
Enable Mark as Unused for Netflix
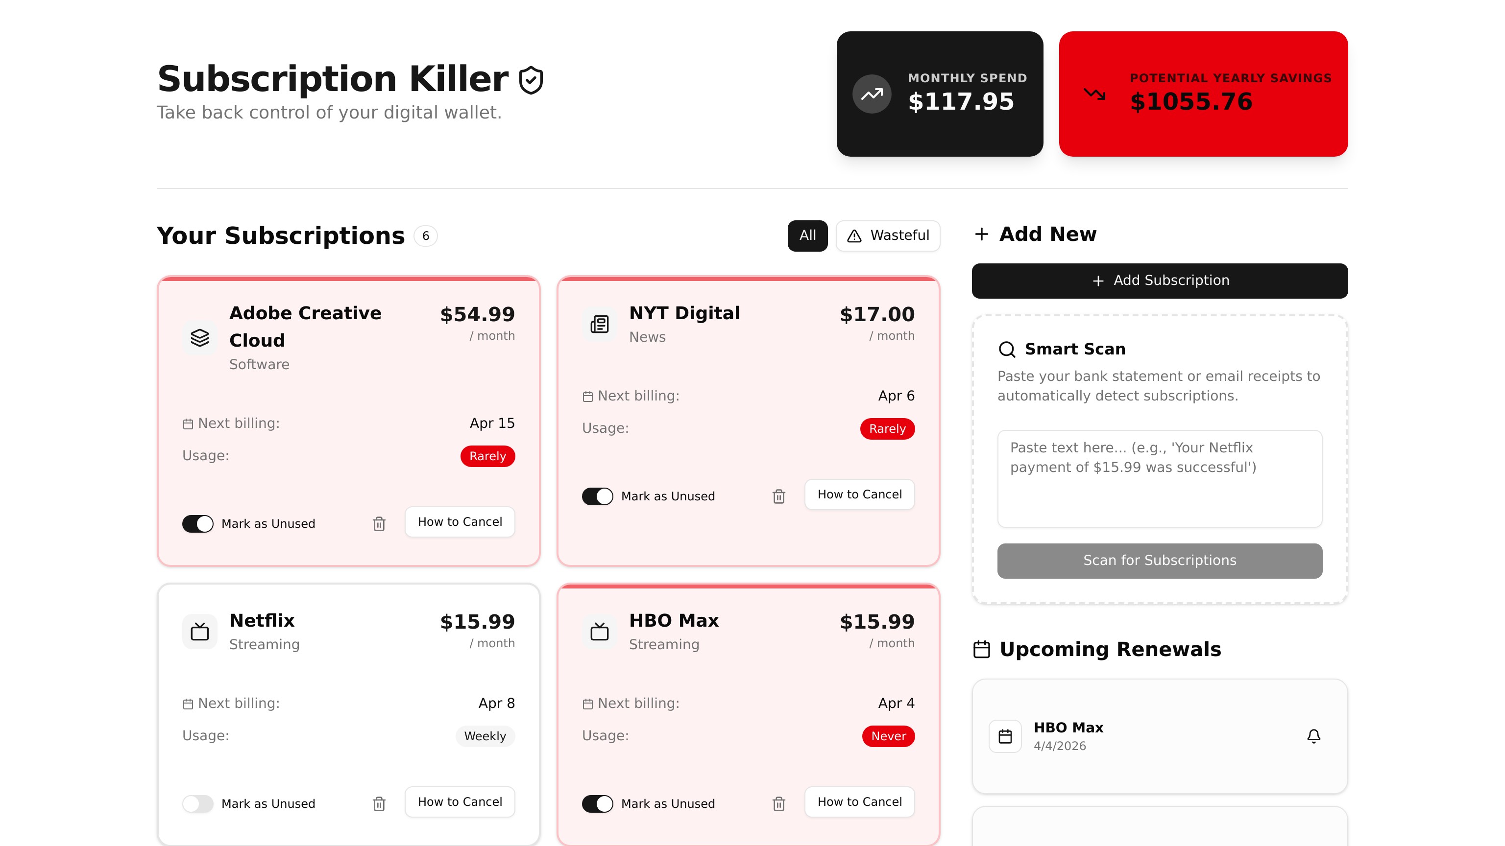tap(197, 803)
